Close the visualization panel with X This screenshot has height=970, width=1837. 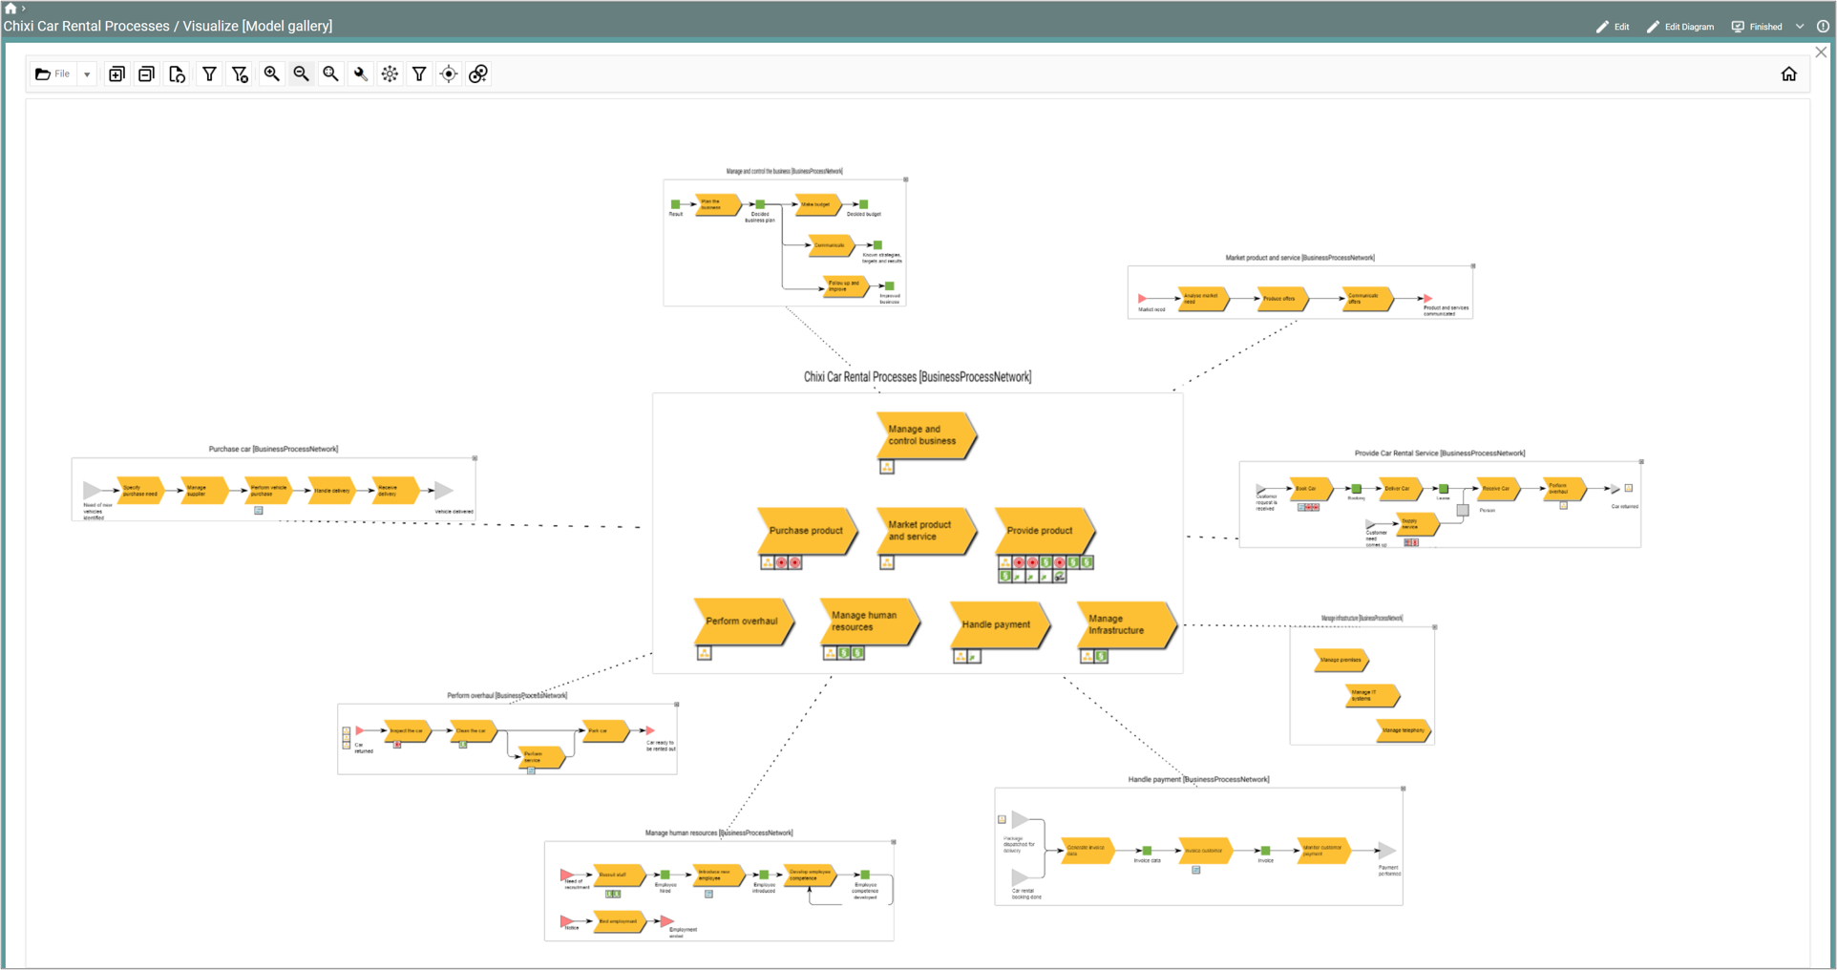(x=1821, y=53)
